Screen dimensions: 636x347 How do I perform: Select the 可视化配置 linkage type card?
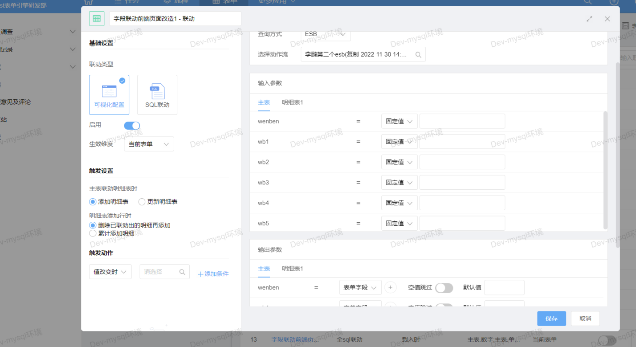pyautogui.click(x=109, y=95)
